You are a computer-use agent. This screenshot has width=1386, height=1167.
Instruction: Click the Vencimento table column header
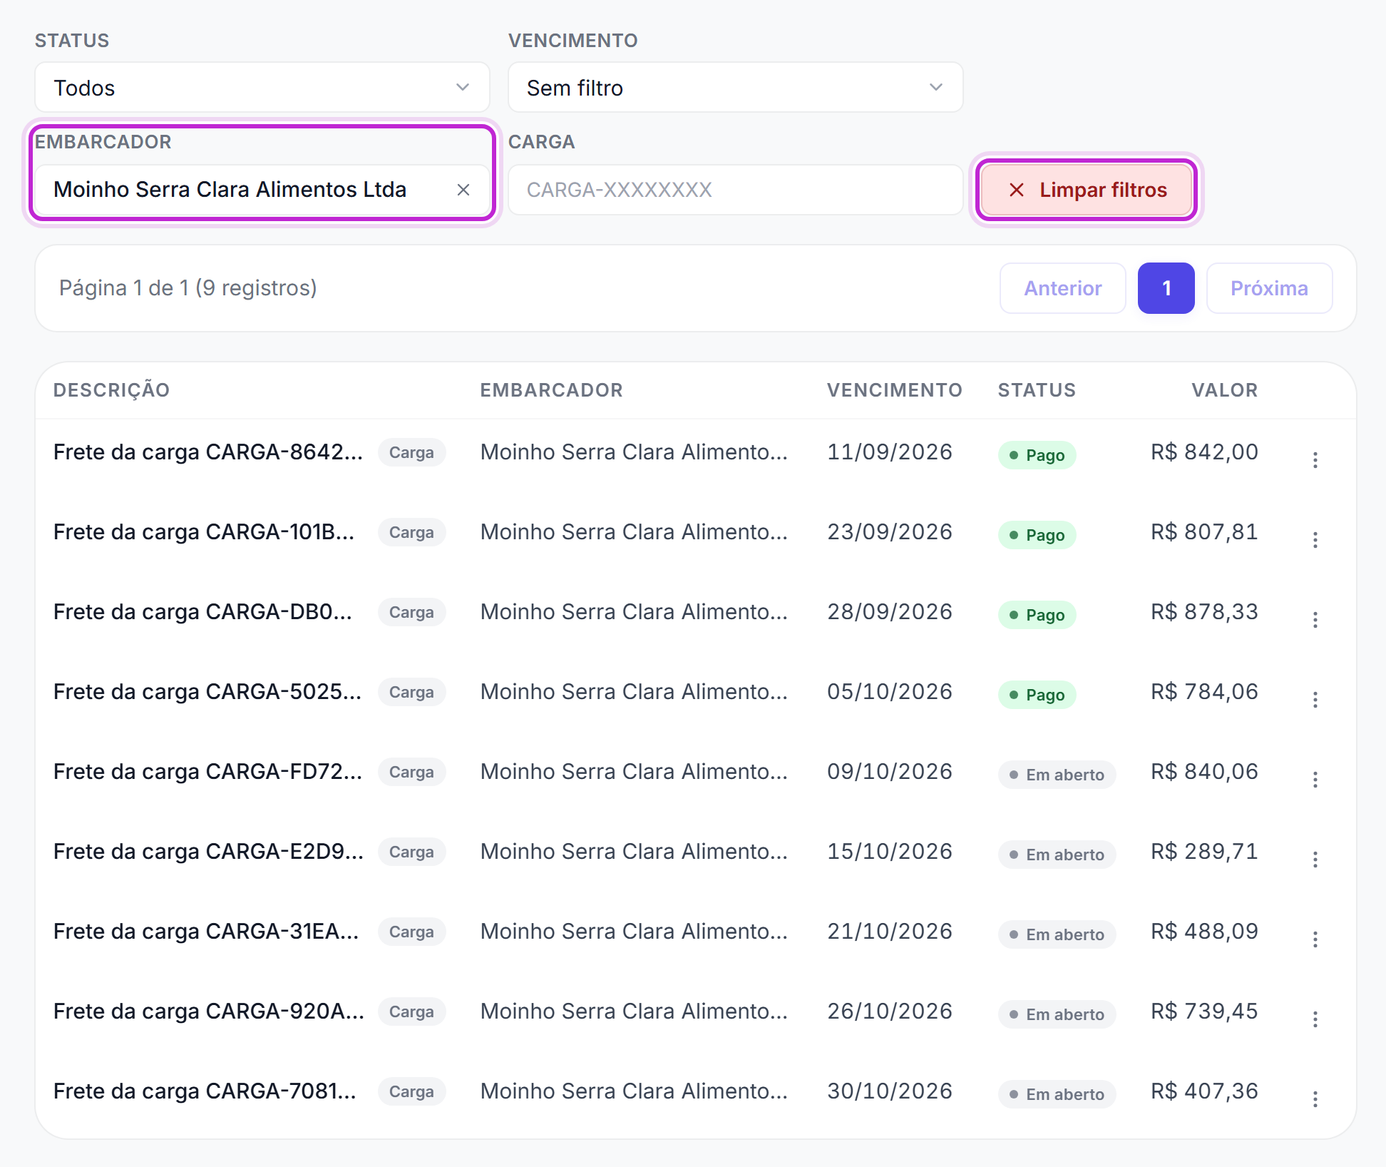[895, 390]
